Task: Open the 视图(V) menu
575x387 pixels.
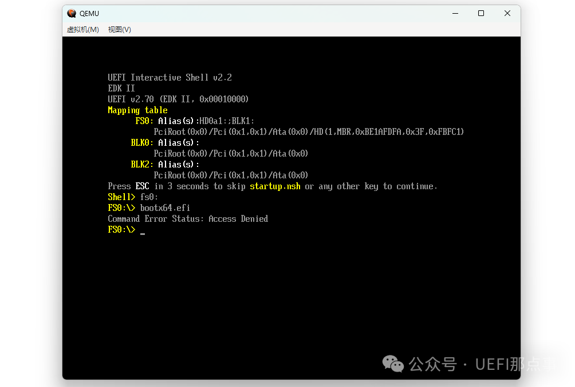Action: tap(119, 30)
